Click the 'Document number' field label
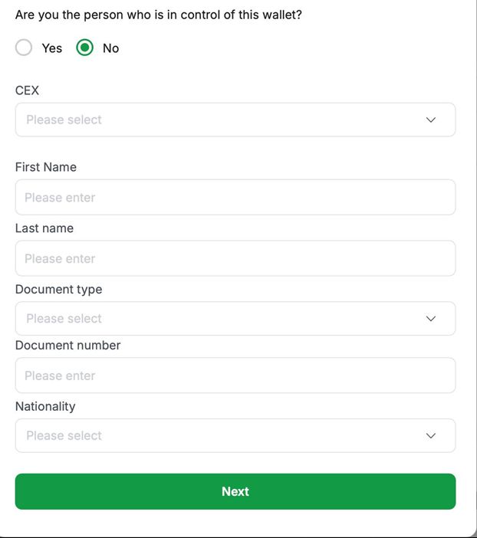 [x=67, y=346]
